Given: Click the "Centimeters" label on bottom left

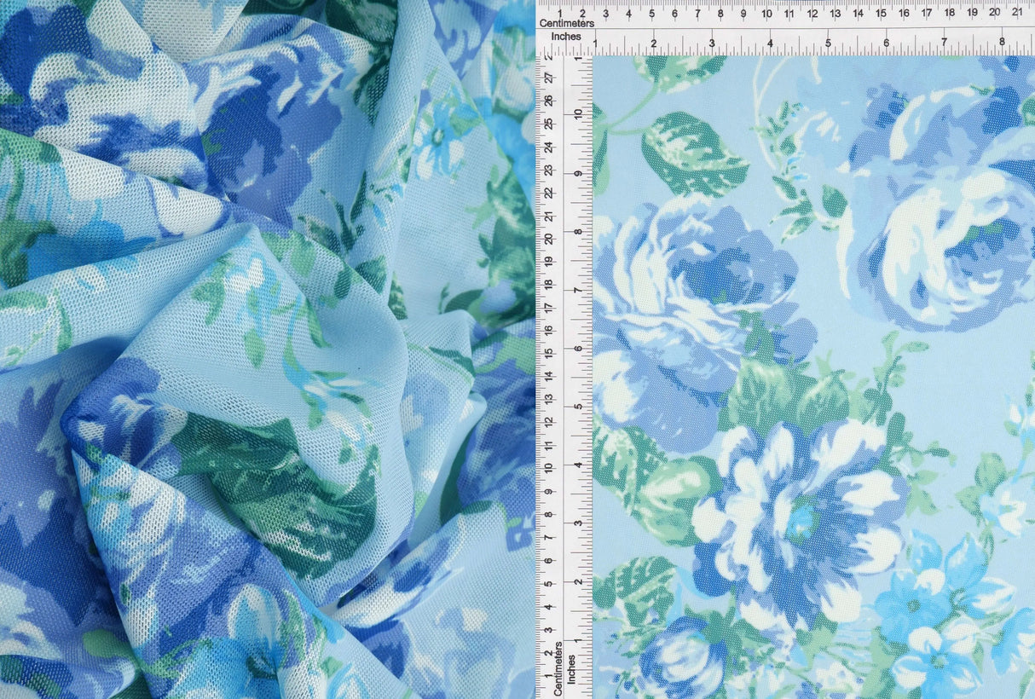Looking at the screenshot, I should point(558,667).
